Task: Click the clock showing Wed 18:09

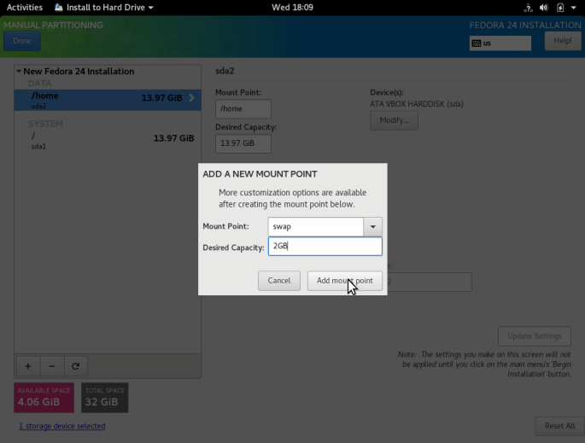Action: [292, 8]
